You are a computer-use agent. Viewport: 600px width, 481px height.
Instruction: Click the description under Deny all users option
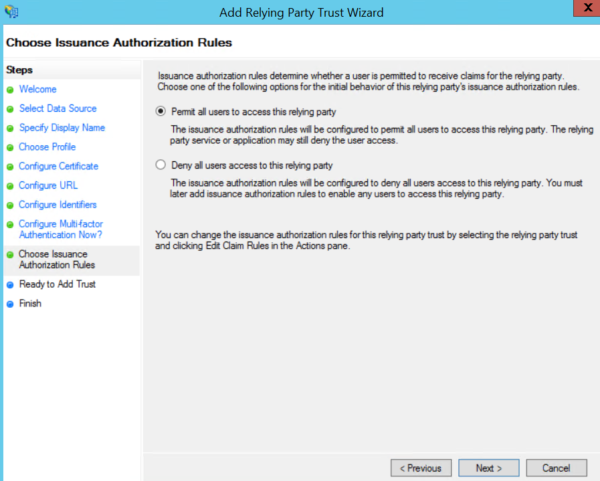click(376, 188)
